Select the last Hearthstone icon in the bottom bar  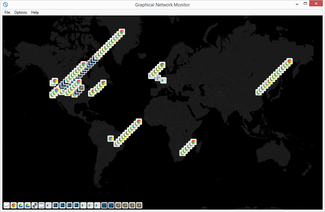139,206
